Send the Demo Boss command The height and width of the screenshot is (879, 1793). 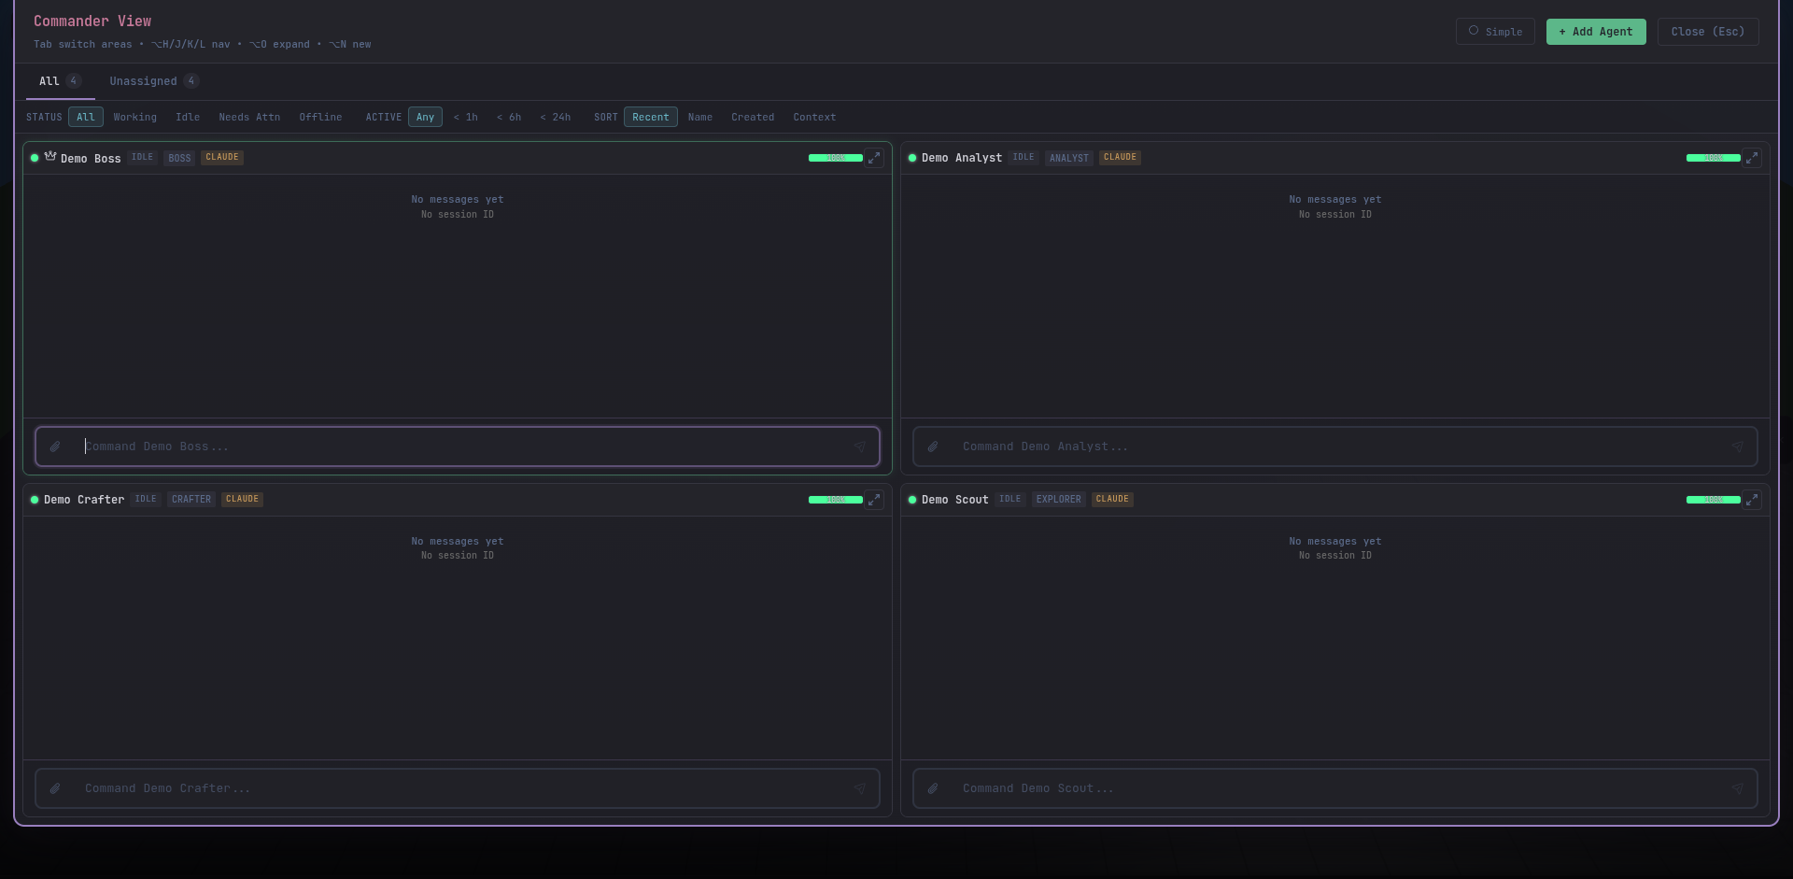point(859,447)
